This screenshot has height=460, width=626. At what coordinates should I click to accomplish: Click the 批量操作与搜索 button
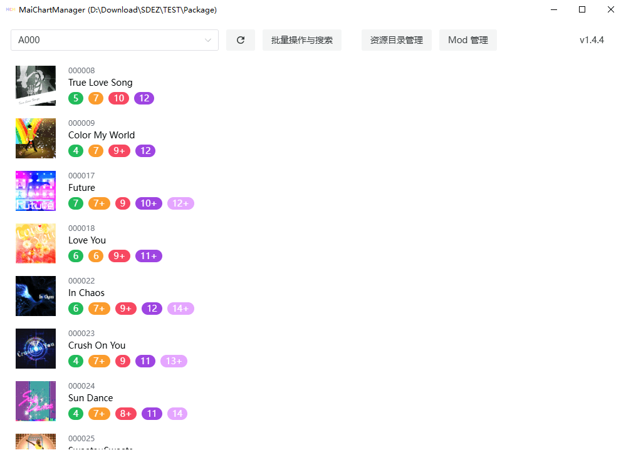click(x=302, y=40)
